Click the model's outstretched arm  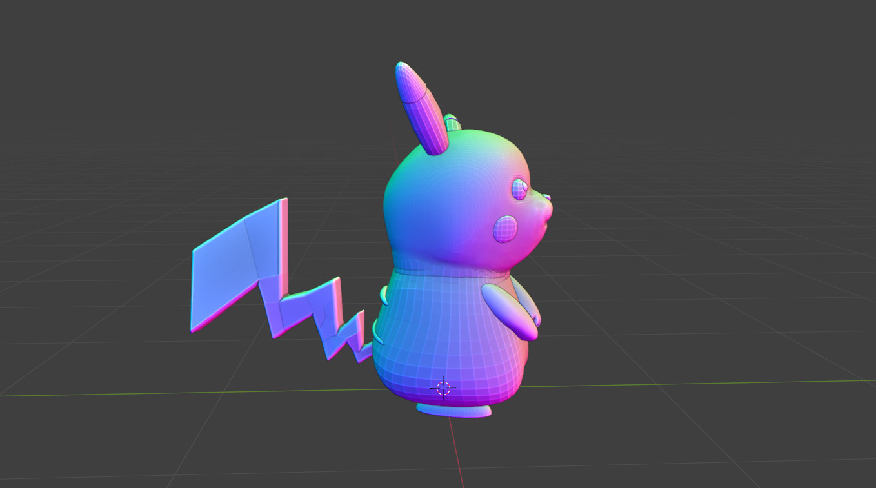[510, 311]
